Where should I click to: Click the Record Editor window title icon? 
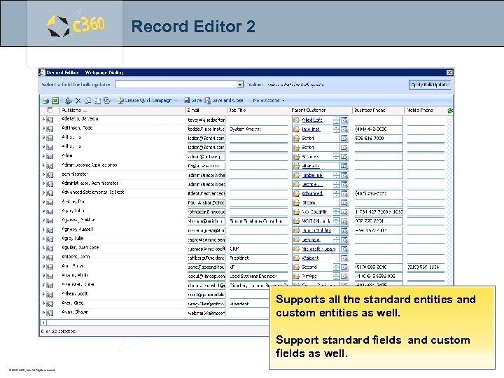tap(42, 73)
